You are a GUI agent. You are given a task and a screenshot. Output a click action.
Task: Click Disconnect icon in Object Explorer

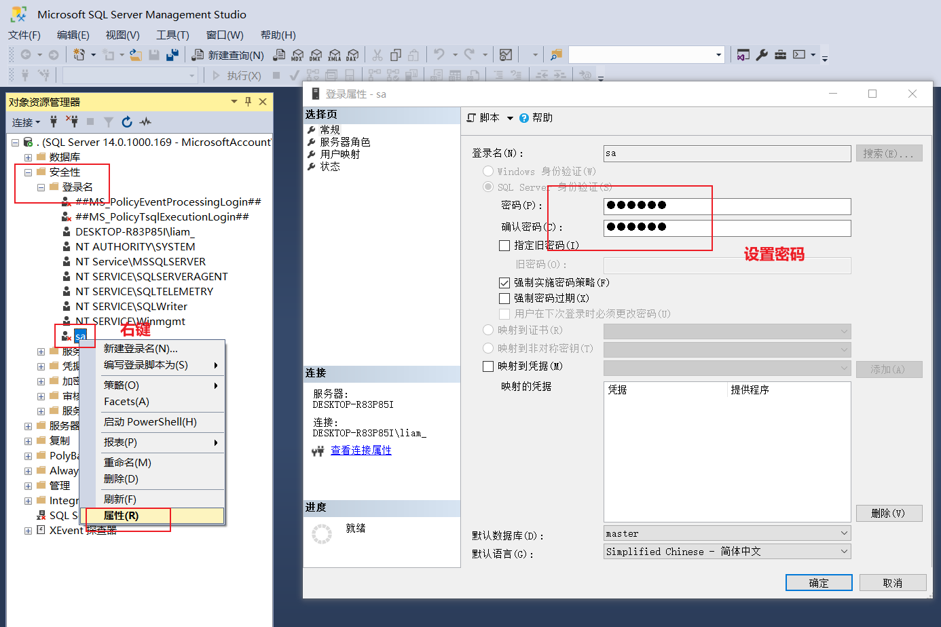pyautogui.click(x=72, y=122)
